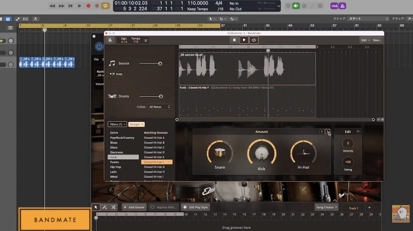Switch to Amount page 2
The height and width of the screenshot is (231, 413).
328,132
